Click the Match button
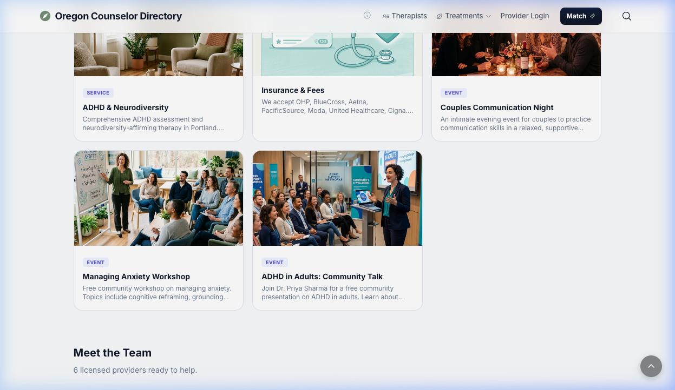Viewport: 675px width, 390px height. tap(580, 16)
